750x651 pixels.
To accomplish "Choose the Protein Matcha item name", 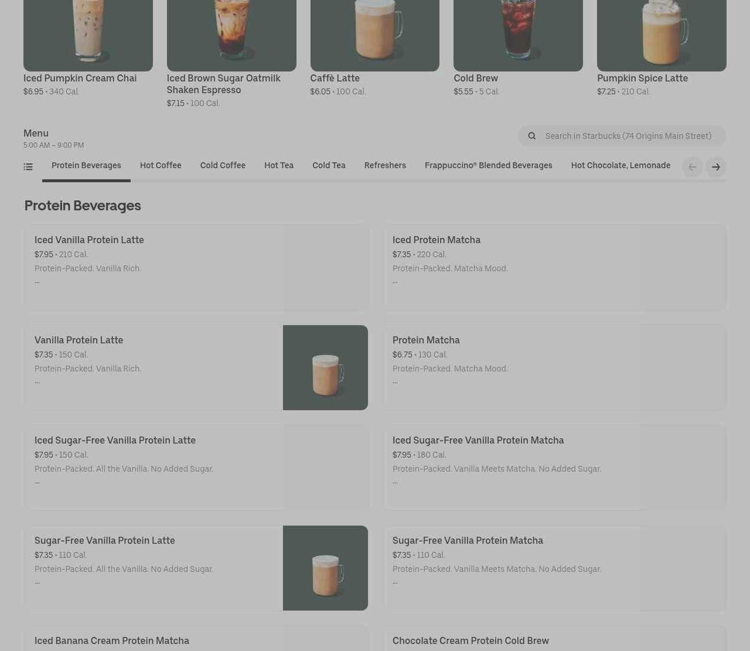I will 426,340.
